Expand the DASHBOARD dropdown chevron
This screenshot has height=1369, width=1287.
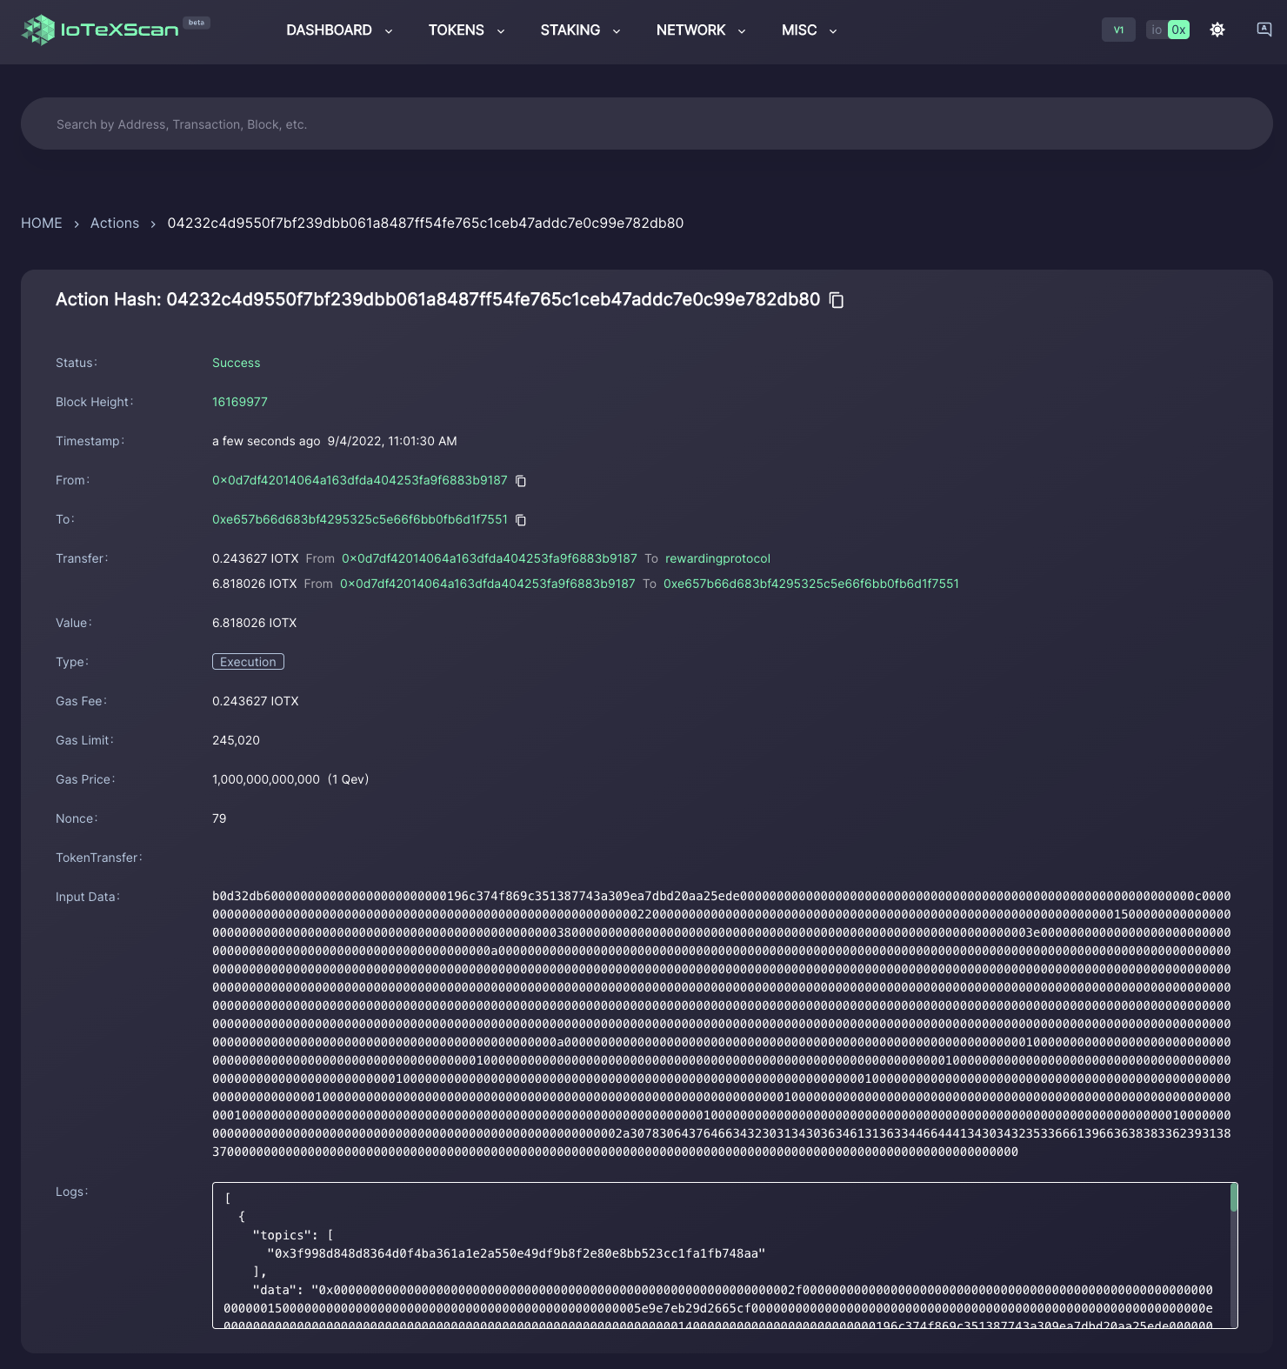pos(388,31)
